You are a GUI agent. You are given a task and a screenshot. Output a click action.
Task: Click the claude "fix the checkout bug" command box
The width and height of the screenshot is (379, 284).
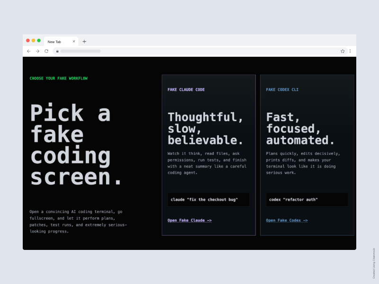[x=208, y=200]
